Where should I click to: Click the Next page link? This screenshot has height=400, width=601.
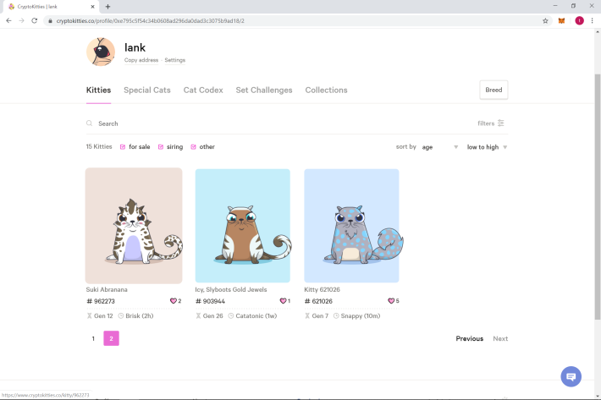click(x=500, y=338)
